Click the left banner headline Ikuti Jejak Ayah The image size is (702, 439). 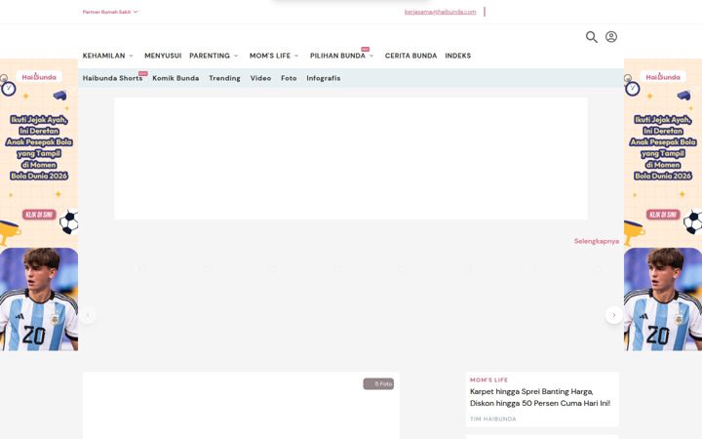point(39,148)
